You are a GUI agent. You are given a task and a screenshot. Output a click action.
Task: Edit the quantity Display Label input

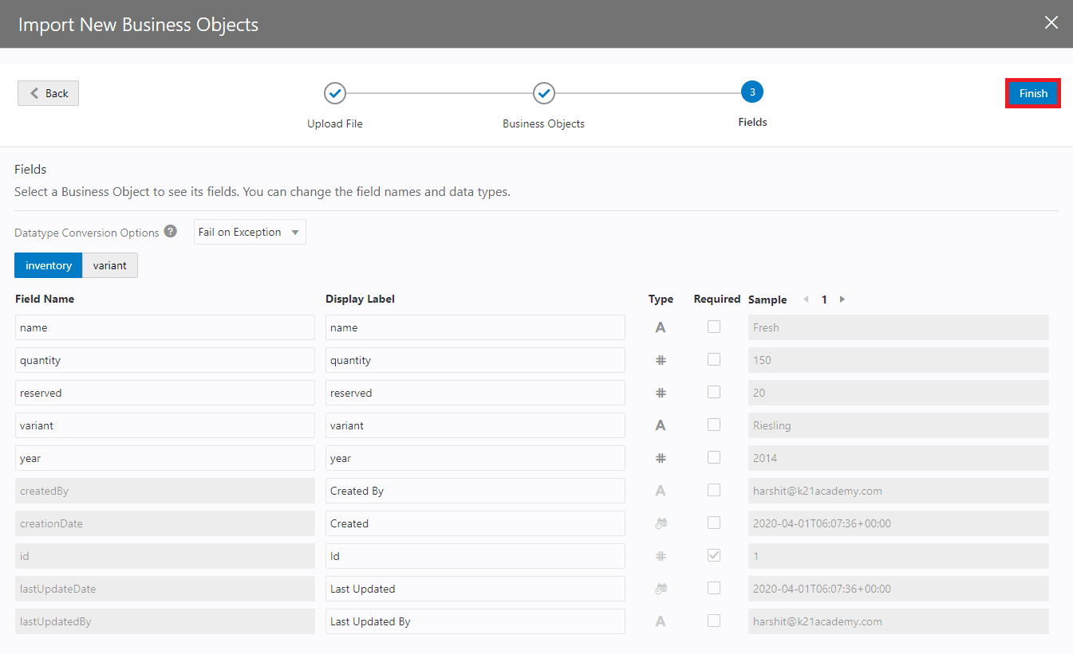pyautogui.click(x=475, y=360)
